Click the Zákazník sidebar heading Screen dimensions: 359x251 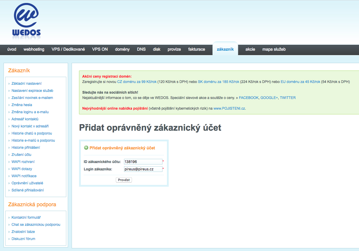pos(19,71)
